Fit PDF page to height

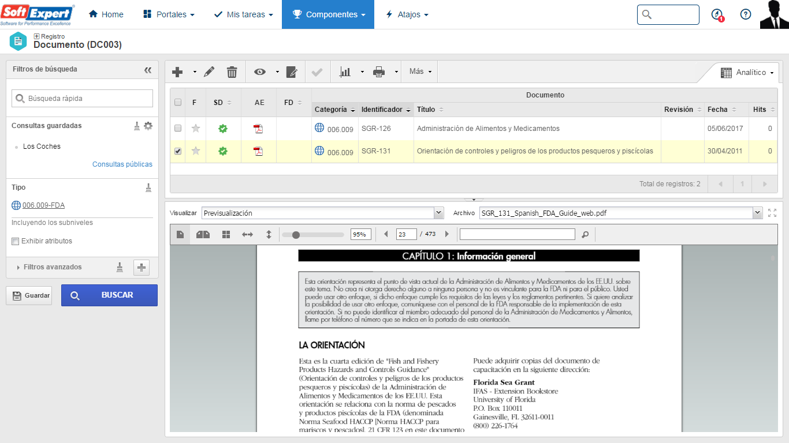pos(269,235)
